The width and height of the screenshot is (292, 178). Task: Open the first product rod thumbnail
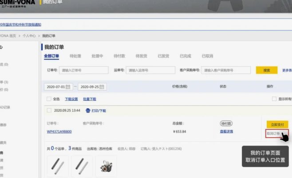point(58,166)
